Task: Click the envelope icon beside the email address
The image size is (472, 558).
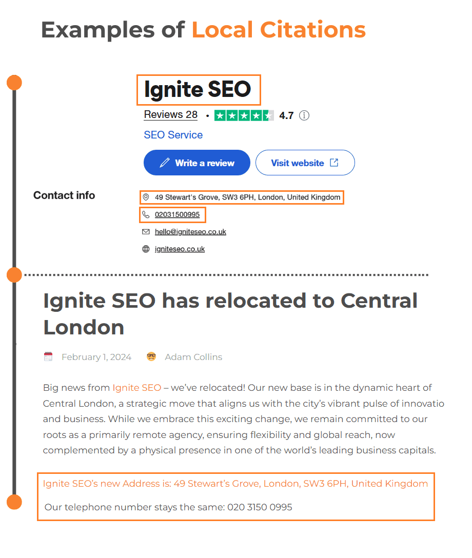Action: pos(146,232)
